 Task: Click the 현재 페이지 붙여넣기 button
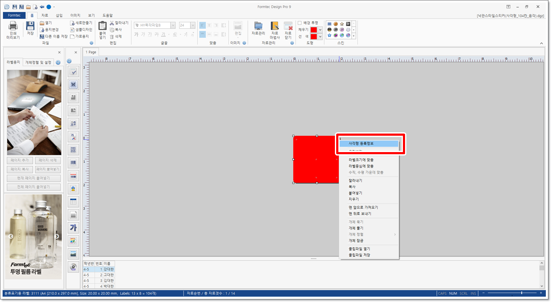[x=34, y=178]
